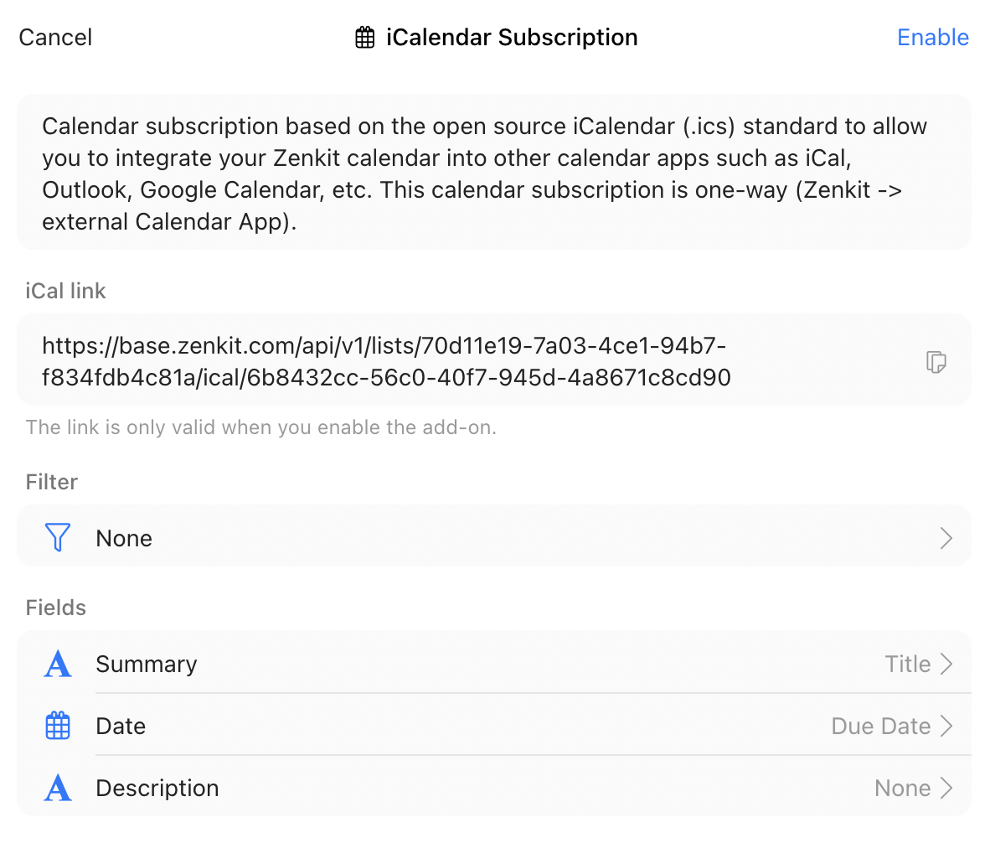Change Date mapping from Due Date
Screen dimensions: 990x843
(x=881, y=726)
